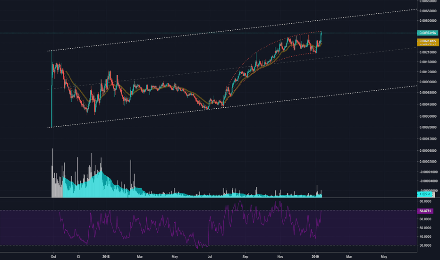Click the -0.00001000 price axis label
This screenshot has width=440, height=260.
[x=428, y=172]
